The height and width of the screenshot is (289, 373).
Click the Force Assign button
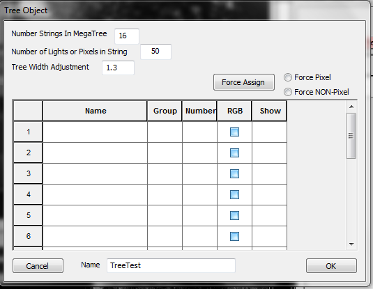pos(244,82)
